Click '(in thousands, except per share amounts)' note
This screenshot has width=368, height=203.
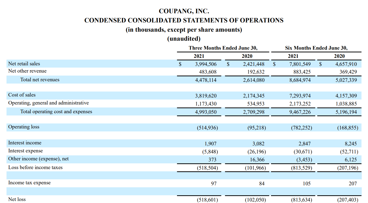click(x=184, y=30)
